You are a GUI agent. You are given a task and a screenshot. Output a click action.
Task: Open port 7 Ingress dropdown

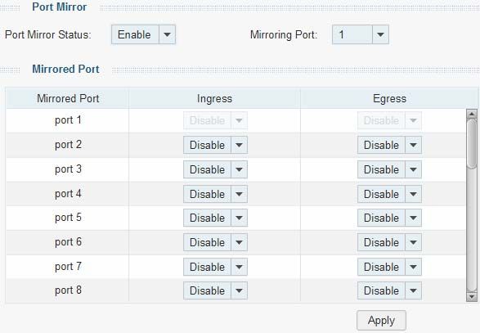tap(215, 267)
